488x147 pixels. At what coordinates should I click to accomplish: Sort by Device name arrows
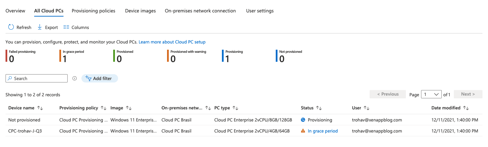click(40, 108)
